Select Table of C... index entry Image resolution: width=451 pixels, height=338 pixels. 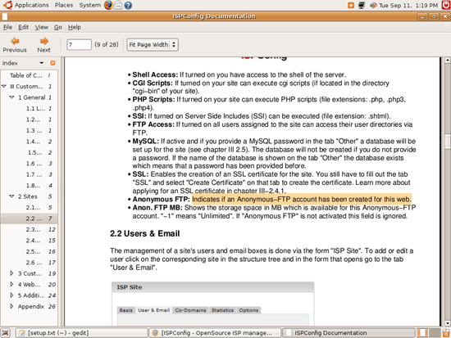pyautogui.click(x=29, y=75)
